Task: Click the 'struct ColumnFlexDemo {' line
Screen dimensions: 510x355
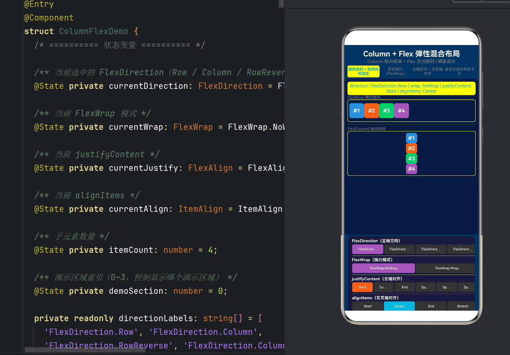Action: point(81,31)
